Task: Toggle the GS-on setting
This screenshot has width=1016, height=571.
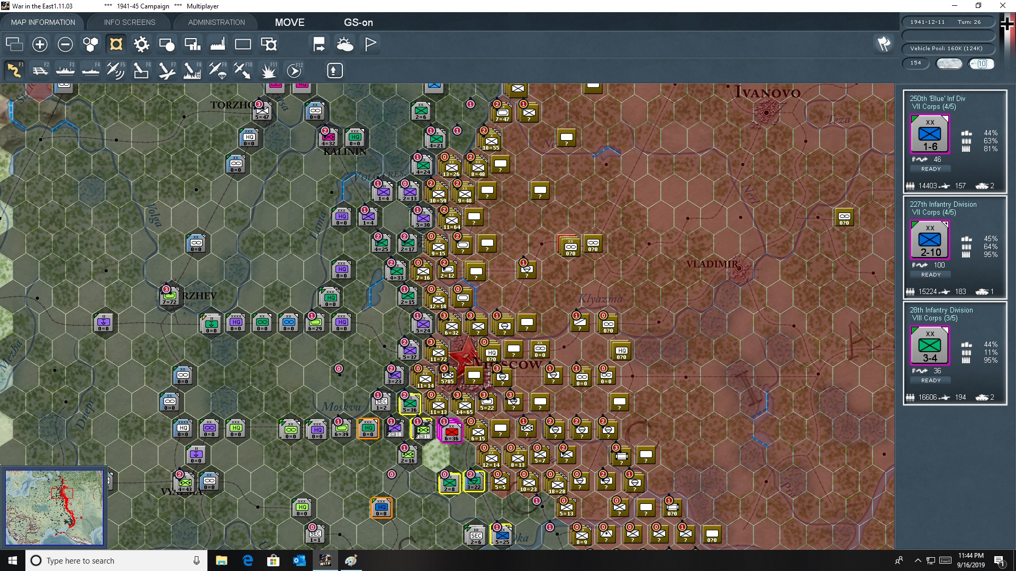Action: (359, 22)
